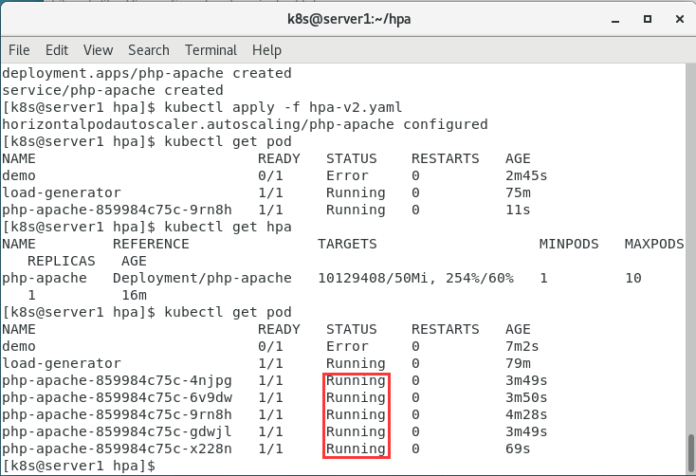Screen dimensions: 696x476
Task: Click 'horizontalpodautoscaler.autoscaling/php-apache configured' line
Action: [x=245, y=124]
